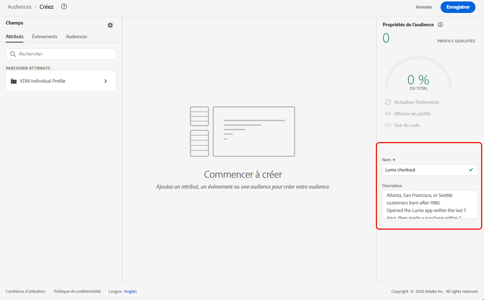Change language via Anglais link
The image size is (484, 300).
tap(130, 291)
